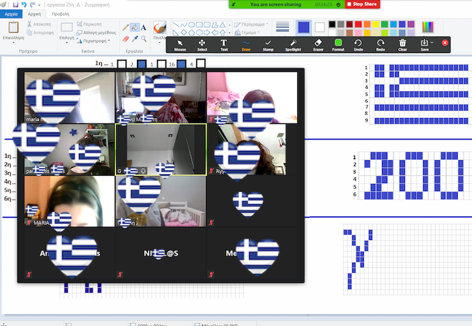Open the chevron next to annotation Save
This screenshot has width=472, height=326.
432,43
